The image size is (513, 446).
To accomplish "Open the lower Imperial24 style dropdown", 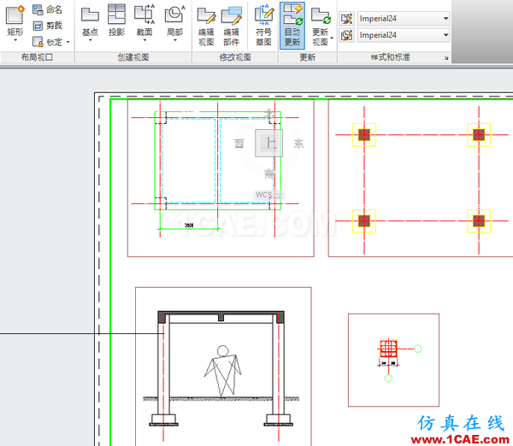I will click(404, 35).
